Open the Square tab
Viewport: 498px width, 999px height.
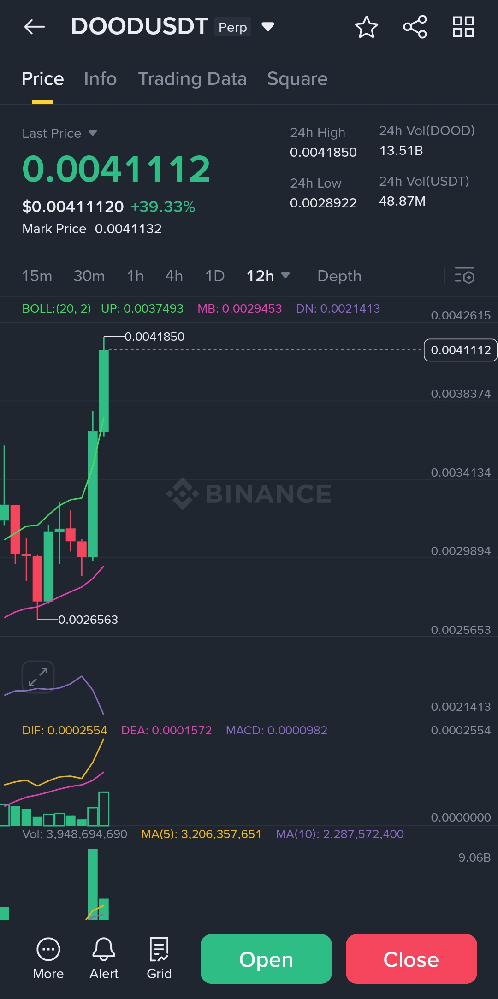297,79
